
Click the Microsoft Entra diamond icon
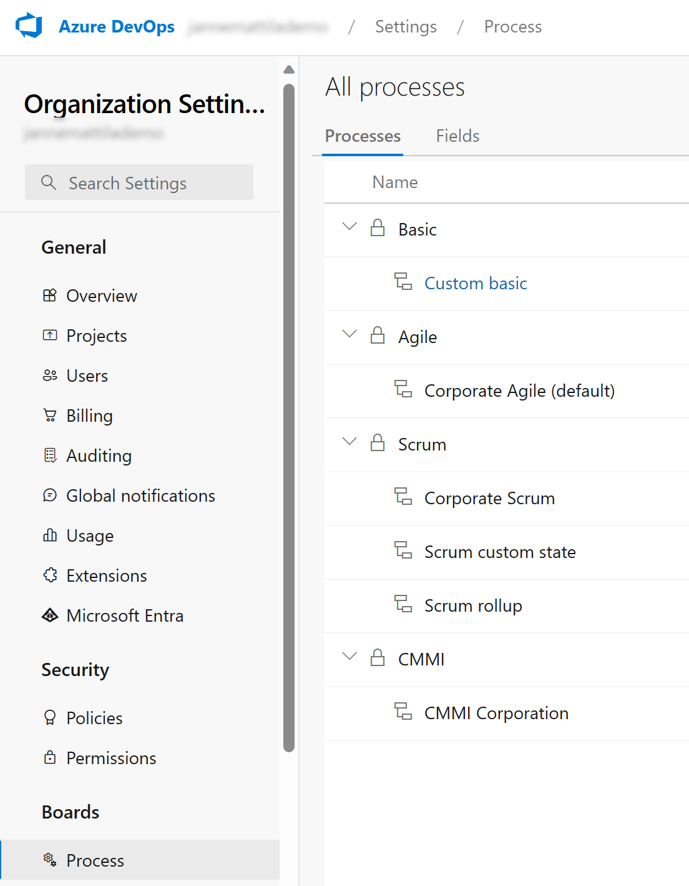(x=50, y=615)
